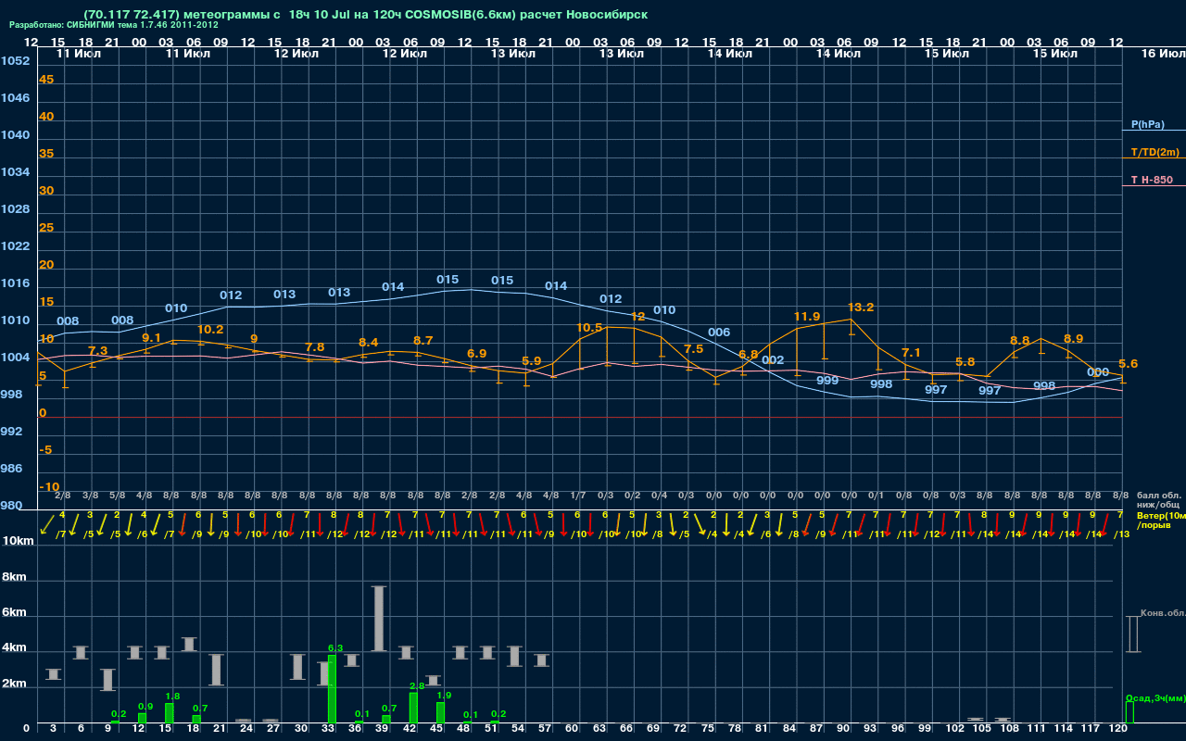Click the precipitation value '0.9'

[x=145, y=707]
